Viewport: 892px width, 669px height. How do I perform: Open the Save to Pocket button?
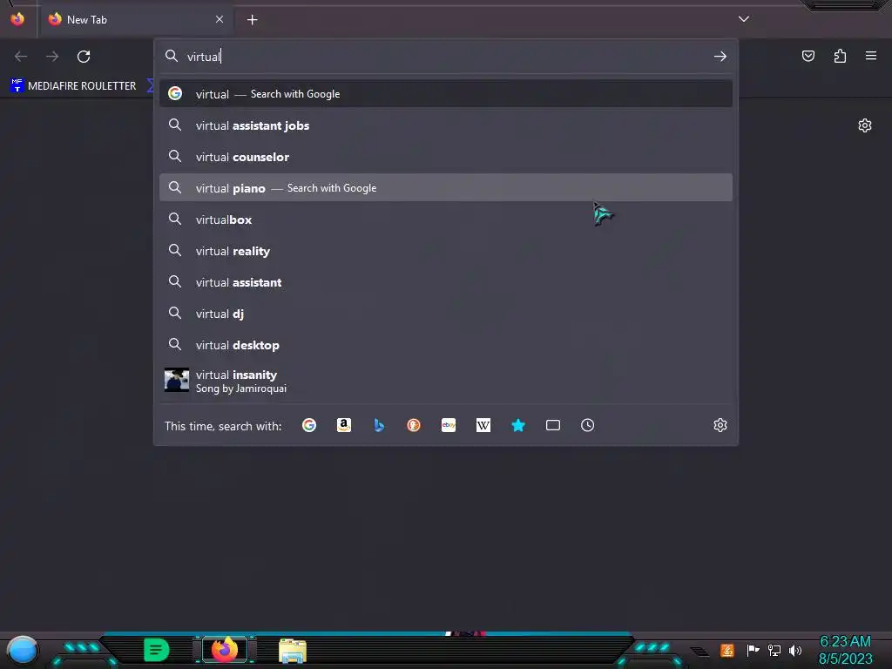point(808,56)
